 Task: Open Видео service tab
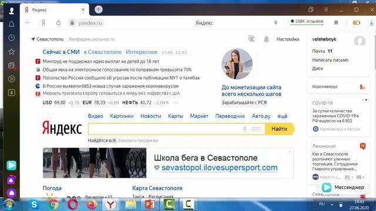click(x=95, y=116)
